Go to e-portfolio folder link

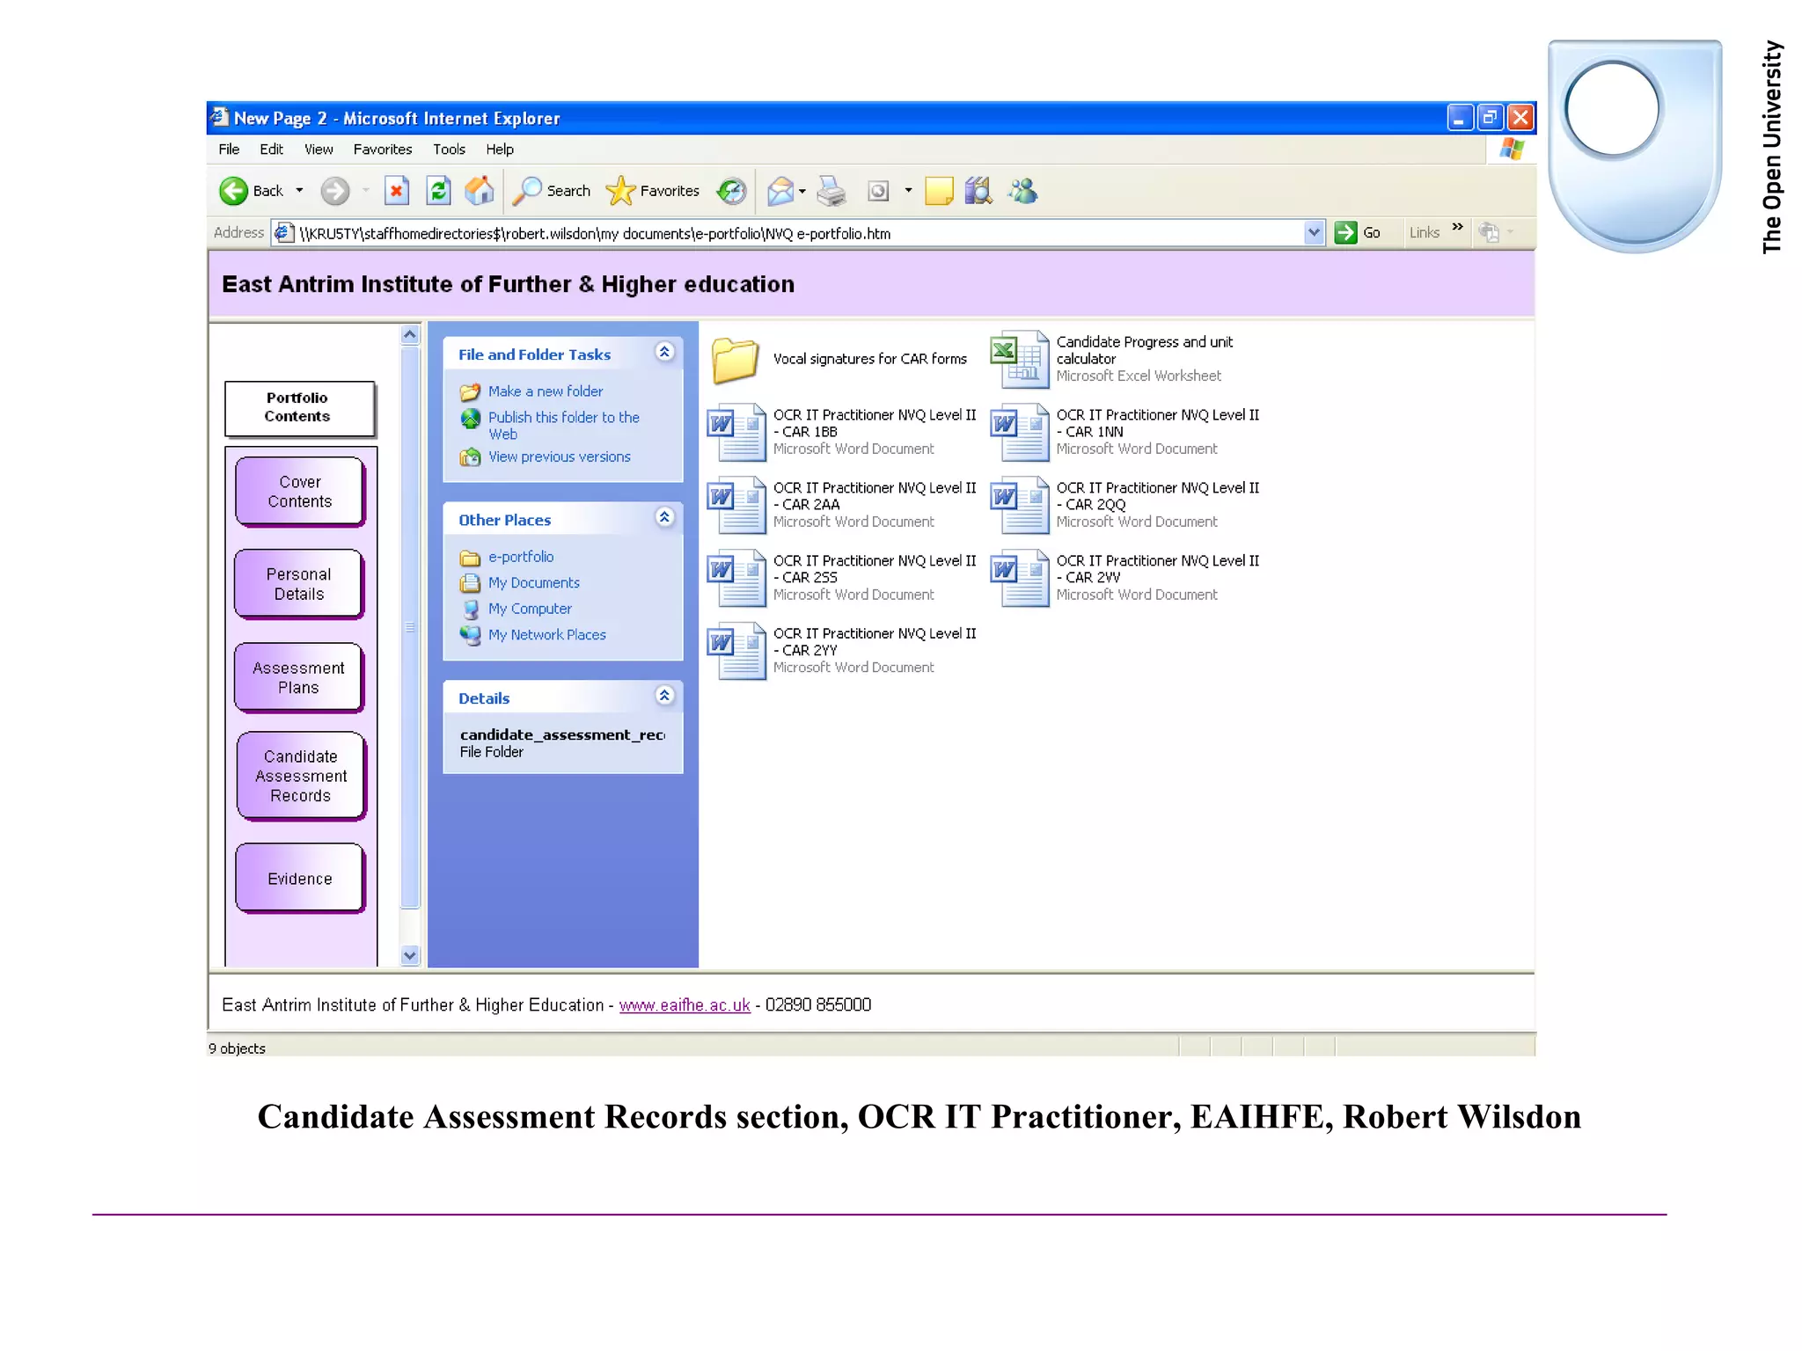pos(521,557)
